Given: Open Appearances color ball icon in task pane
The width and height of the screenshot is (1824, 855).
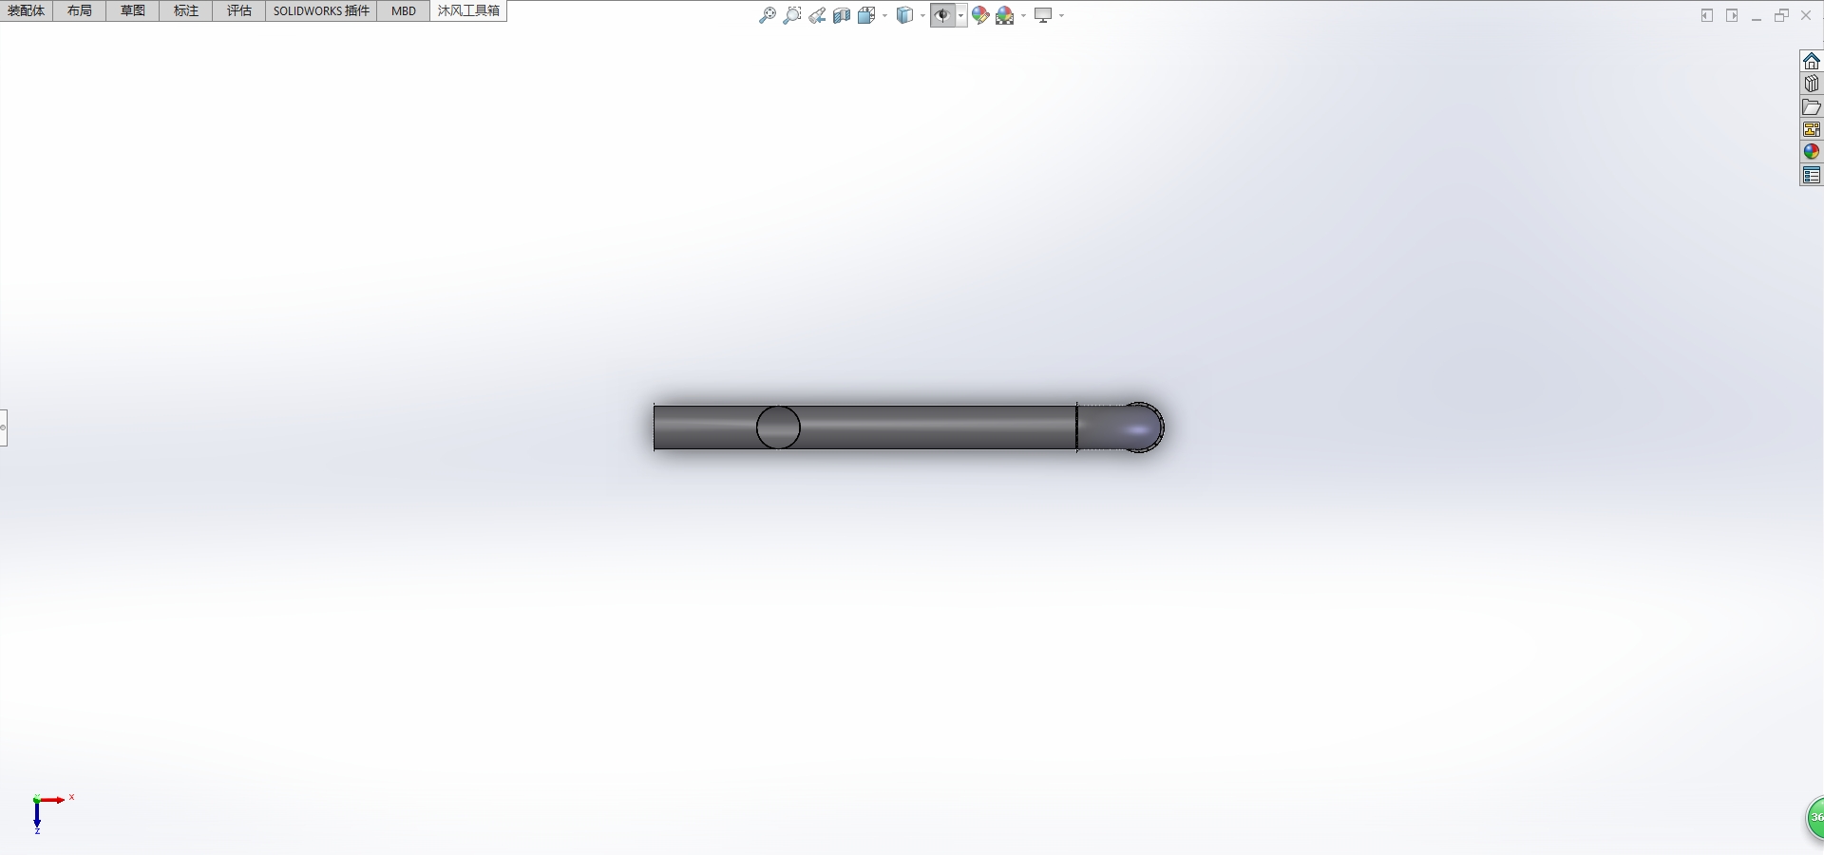Looking at the screenshot, I should pyautogui.click(x=1812, y=152).
